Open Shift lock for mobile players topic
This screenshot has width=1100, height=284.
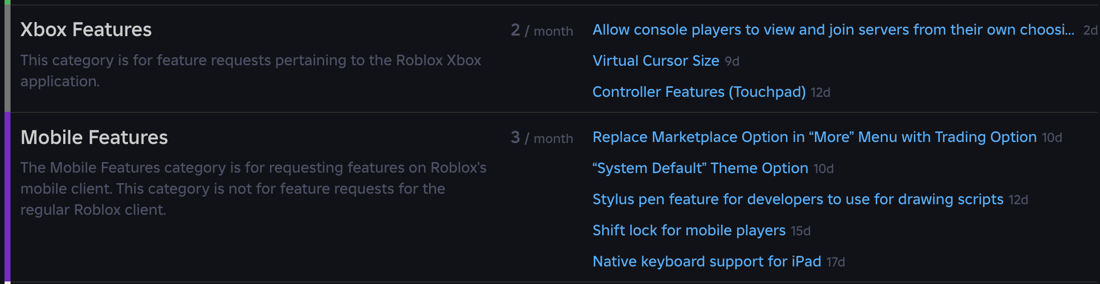689,231
